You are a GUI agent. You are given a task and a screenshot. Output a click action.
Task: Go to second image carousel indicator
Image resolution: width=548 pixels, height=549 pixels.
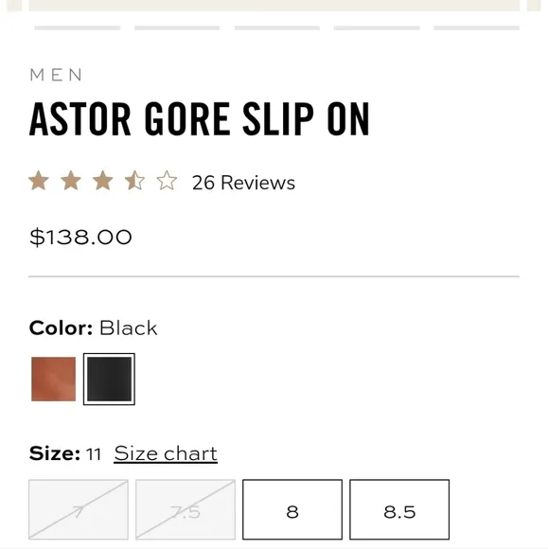177,28
